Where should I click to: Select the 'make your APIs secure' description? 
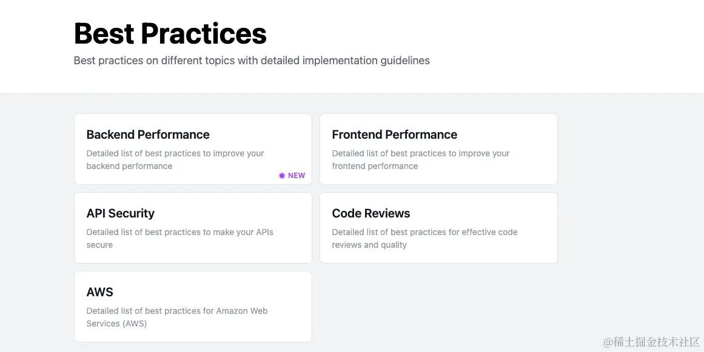point(179,239)
